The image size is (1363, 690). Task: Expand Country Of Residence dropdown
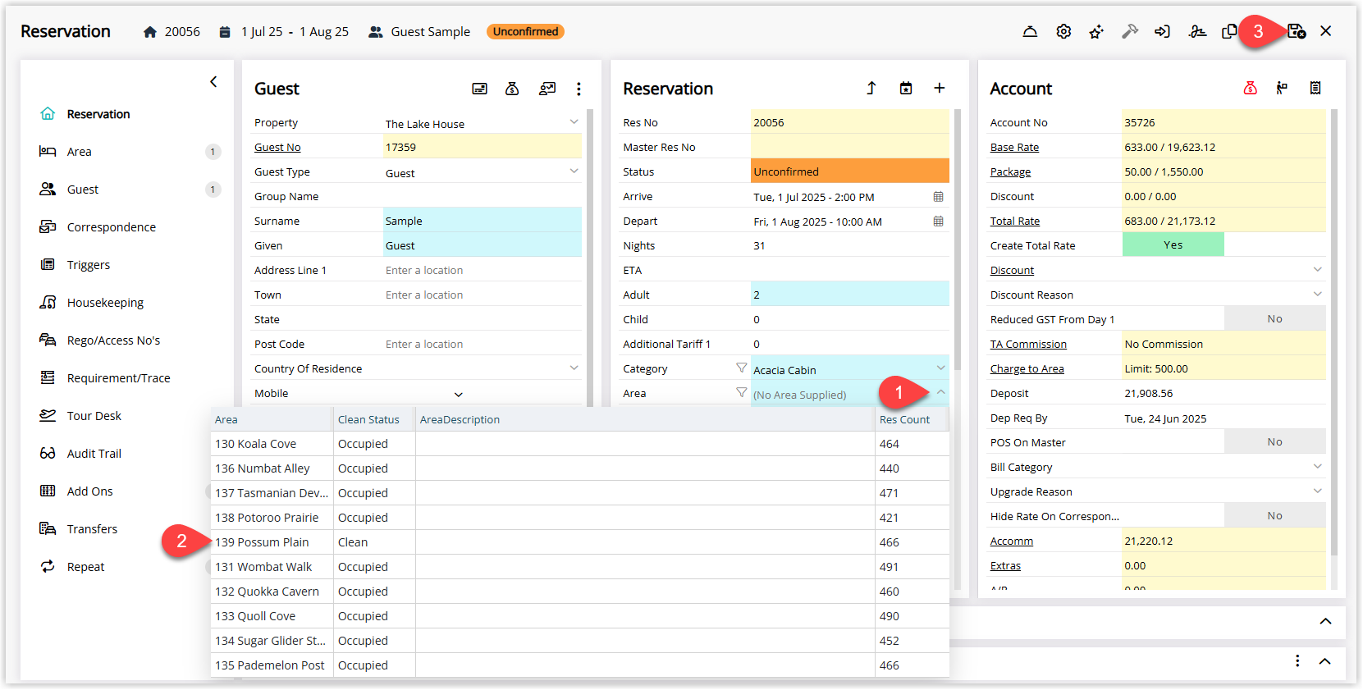click(574, 368)
